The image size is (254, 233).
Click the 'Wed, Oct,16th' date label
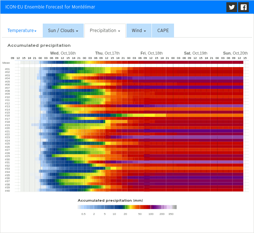(x=63, y=53)
